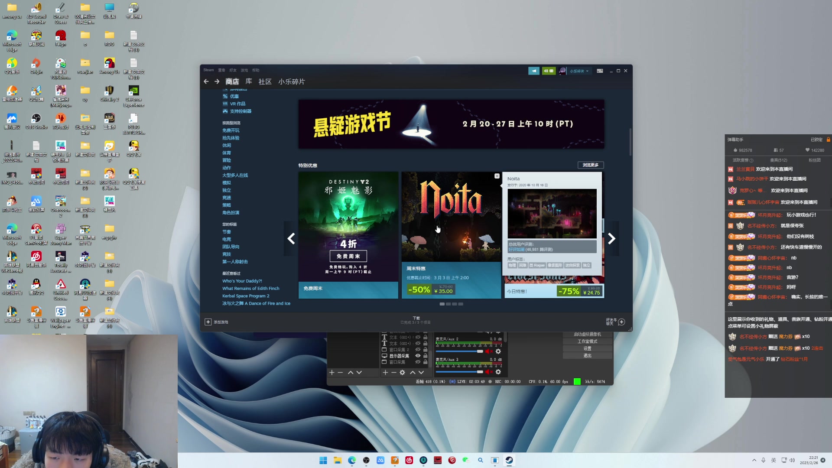The height and width of the screenshot is (468, 832).
Task: Open the 小乐碎片 profile tab
Action: pos(292,81)
